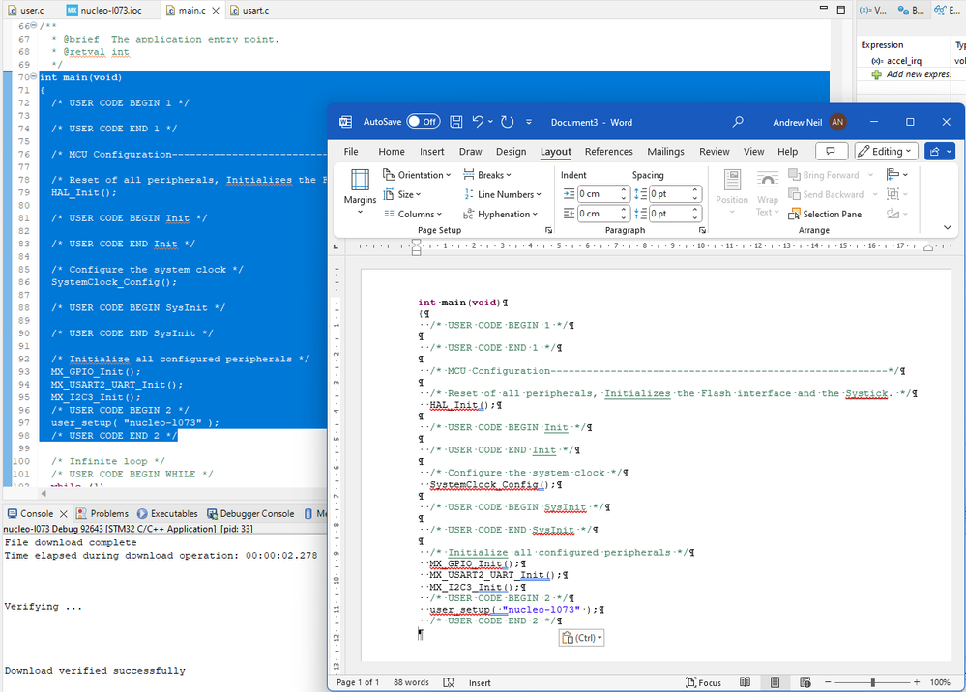Expand the Orientation dropdown

coord(418,175)
